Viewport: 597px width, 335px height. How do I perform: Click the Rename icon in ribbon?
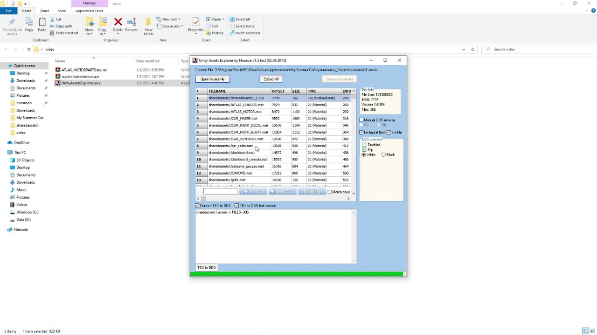tap(132, 22)
